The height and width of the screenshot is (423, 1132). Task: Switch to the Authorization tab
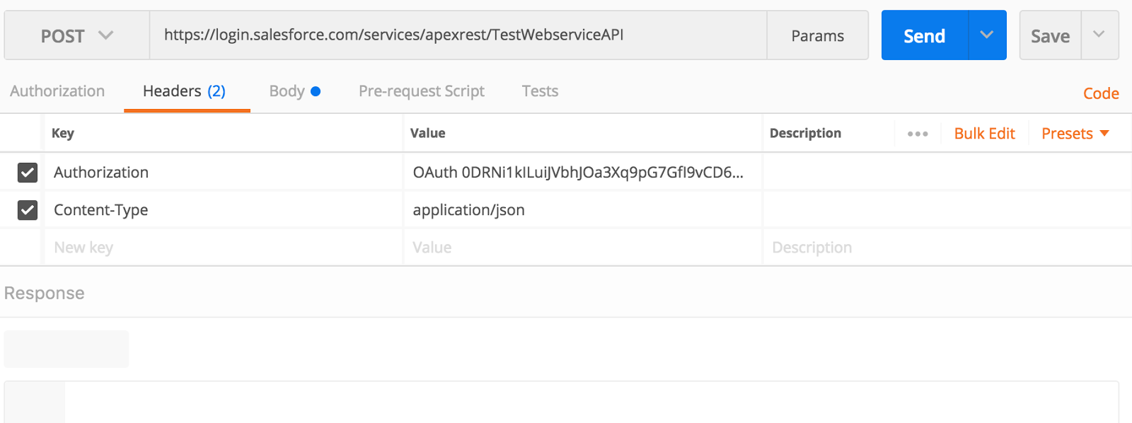click(57, 91)
